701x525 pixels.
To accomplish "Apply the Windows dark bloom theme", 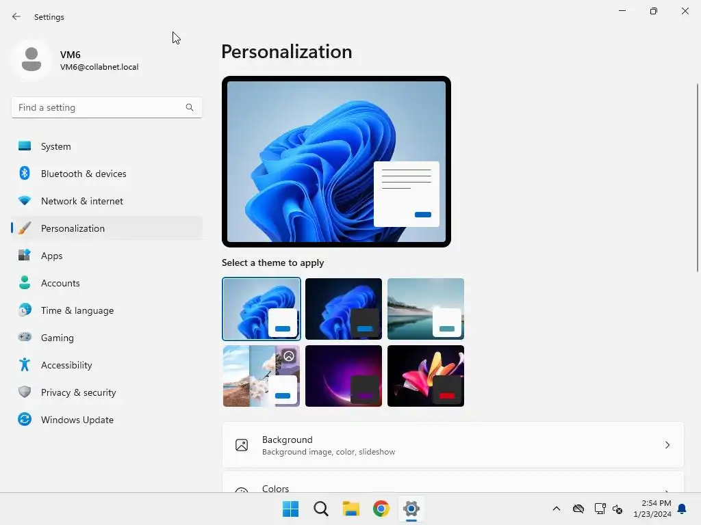I will coord(344,308).
